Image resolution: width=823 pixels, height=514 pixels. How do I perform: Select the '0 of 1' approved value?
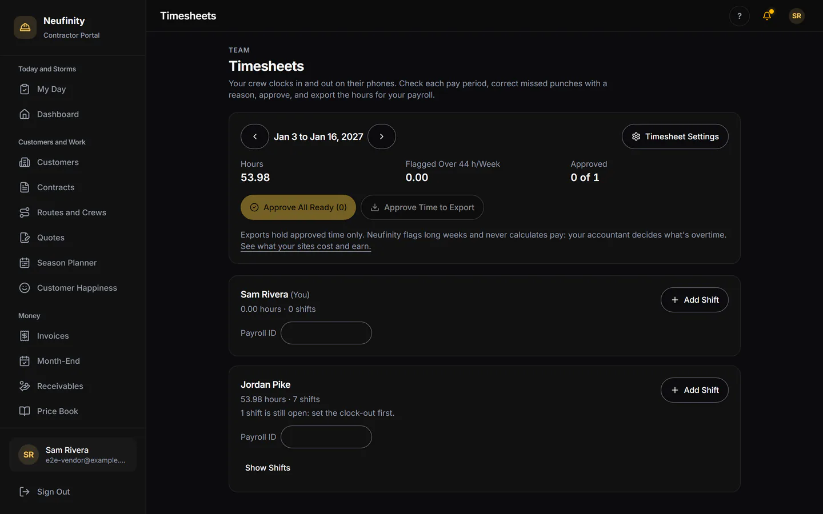[585, 178]
